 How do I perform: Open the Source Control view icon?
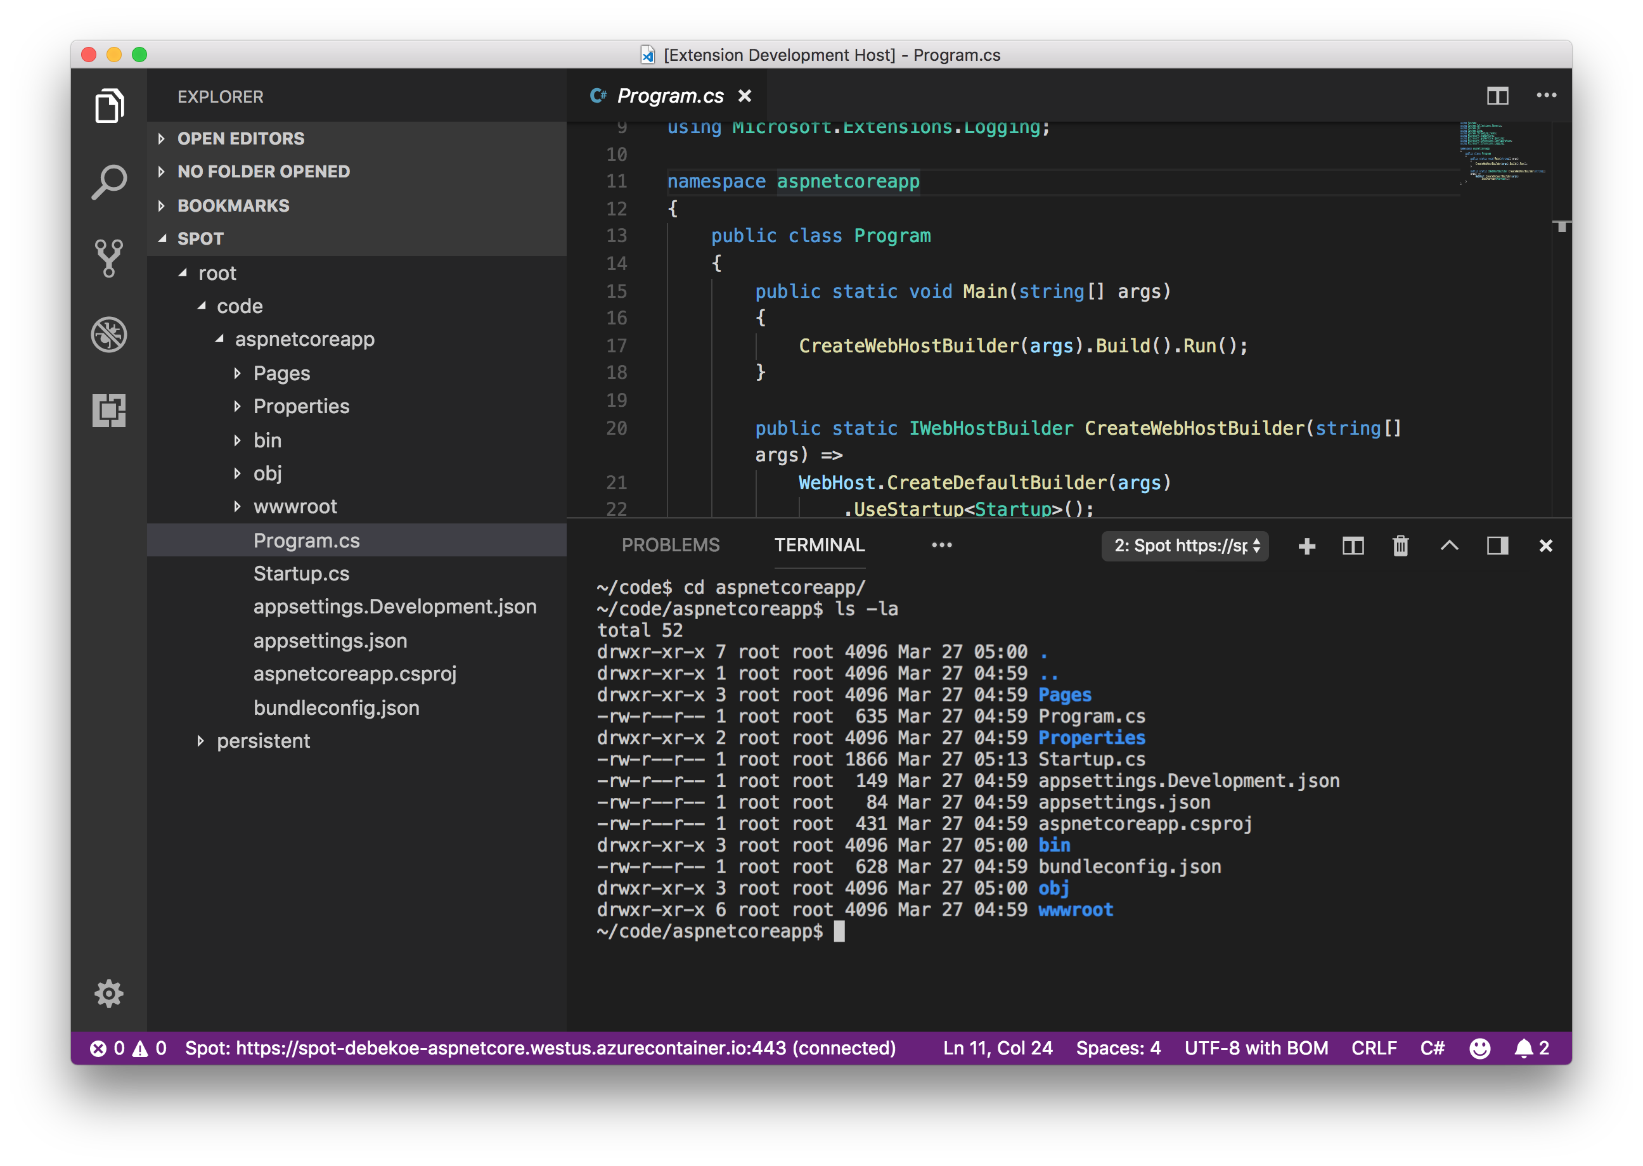(x=109, y=259)
